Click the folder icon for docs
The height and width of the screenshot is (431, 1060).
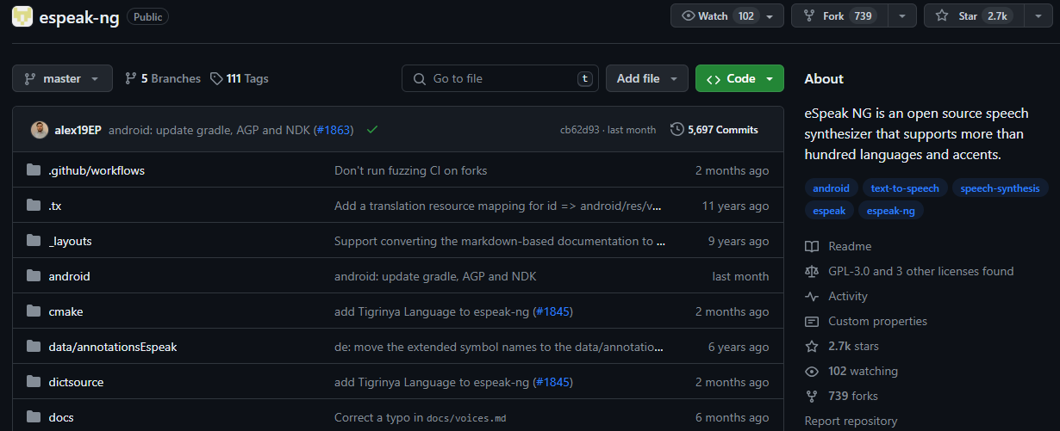pos(34,417)
